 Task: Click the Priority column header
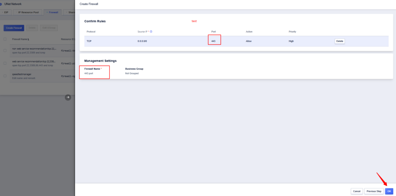coord(292,32)
